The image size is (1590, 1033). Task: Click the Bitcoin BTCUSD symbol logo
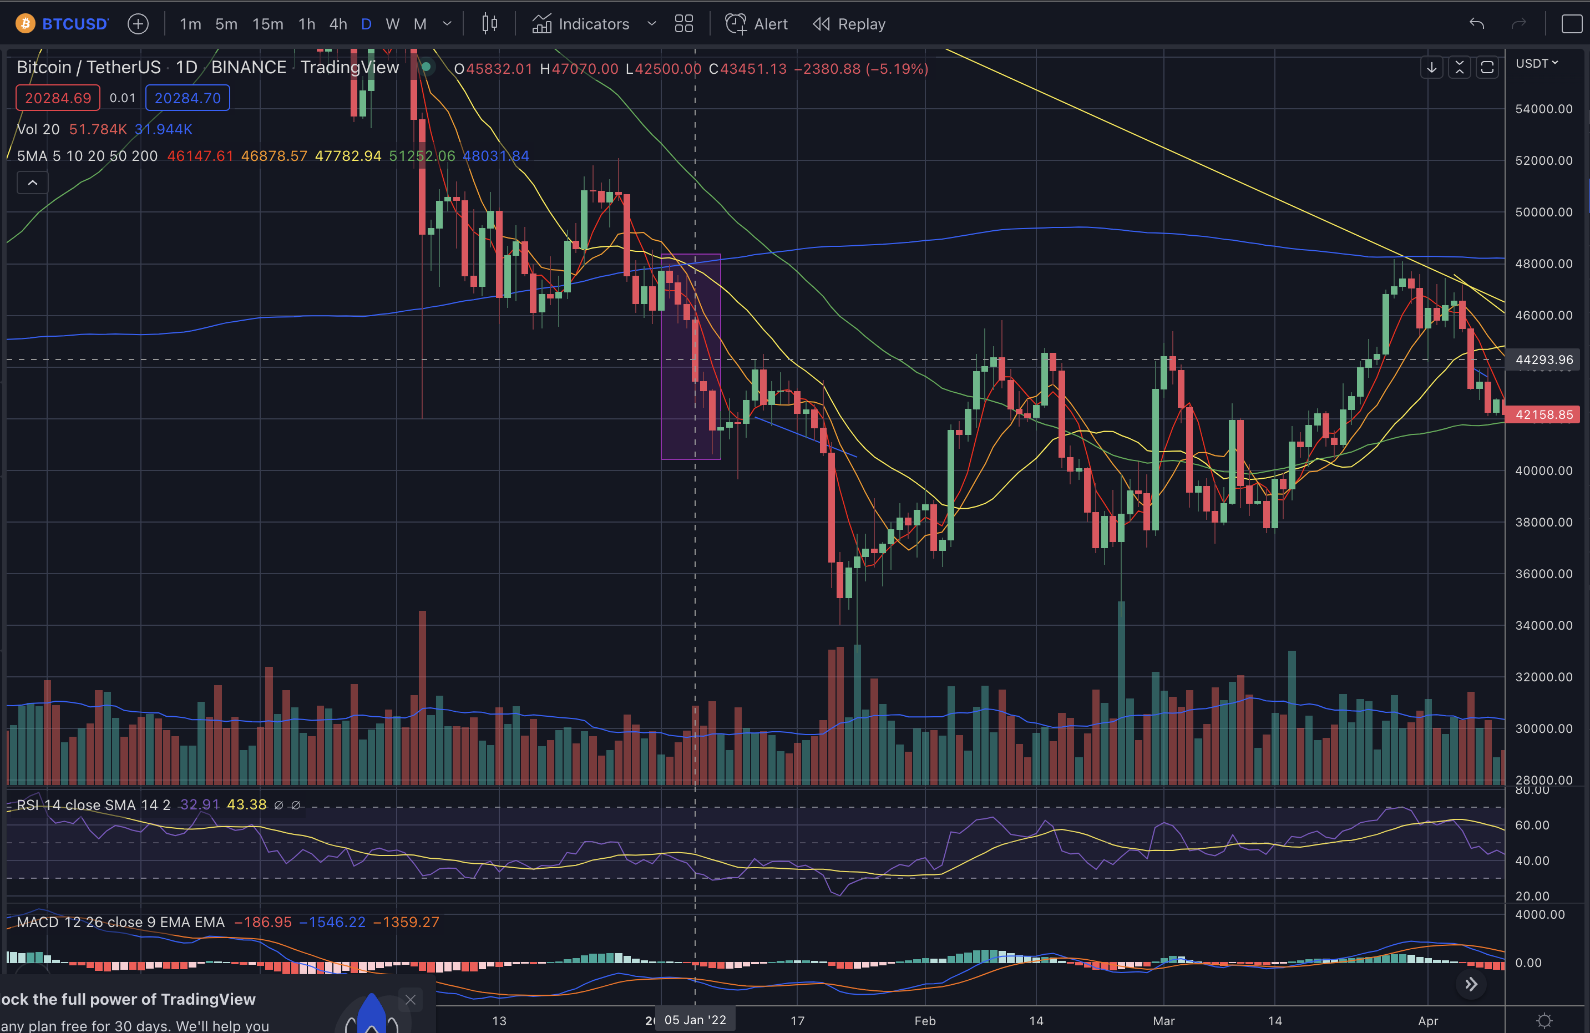pos(26,24)
